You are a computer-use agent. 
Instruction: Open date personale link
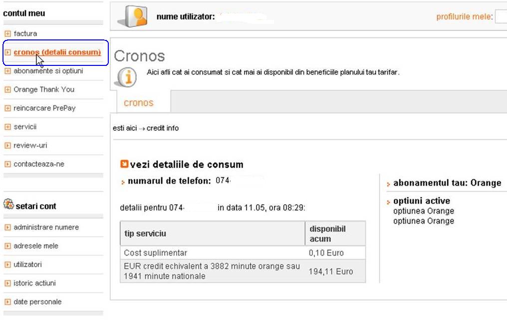(x=37, y=302)
